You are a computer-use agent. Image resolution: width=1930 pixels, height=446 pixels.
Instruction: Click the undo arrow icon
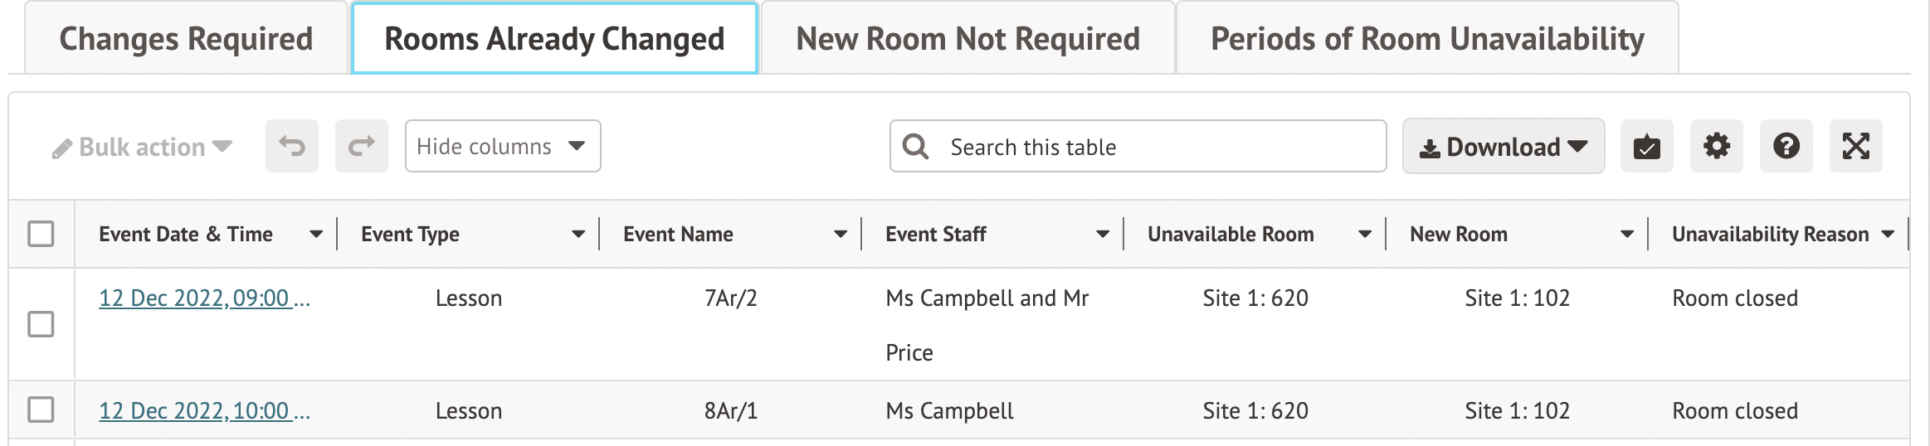292,147
